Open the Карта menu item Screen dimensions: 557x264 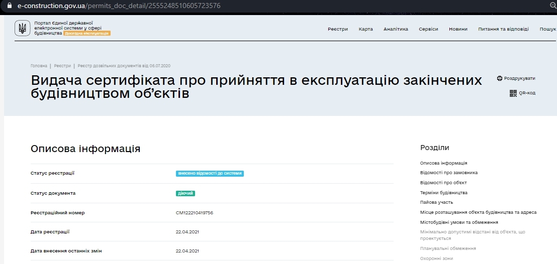[366, 29]
